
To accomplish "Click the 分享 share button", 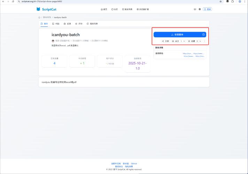I will click(x=165, y=41).
